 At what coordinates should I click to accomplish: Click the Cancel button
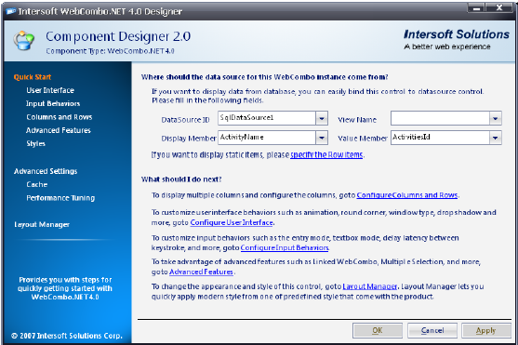pyautogui.click(x=432, y=330)
